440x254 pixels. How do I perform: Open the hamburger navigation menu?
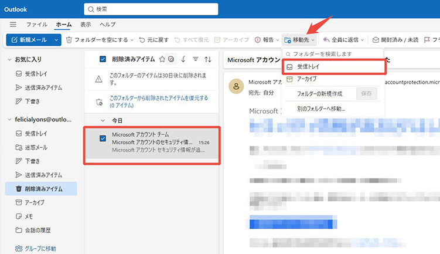[13, 25]
